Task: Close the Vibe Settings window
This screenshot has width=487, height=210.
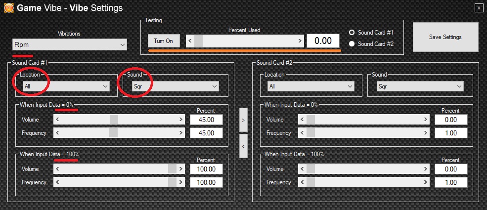Action: 479,8
